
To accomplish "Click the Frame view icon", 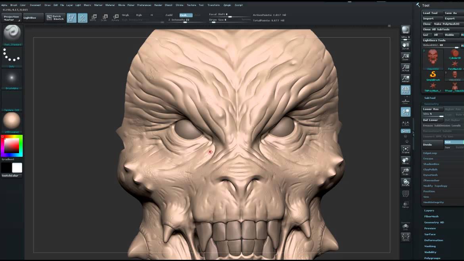I will [x=405, y=150].
